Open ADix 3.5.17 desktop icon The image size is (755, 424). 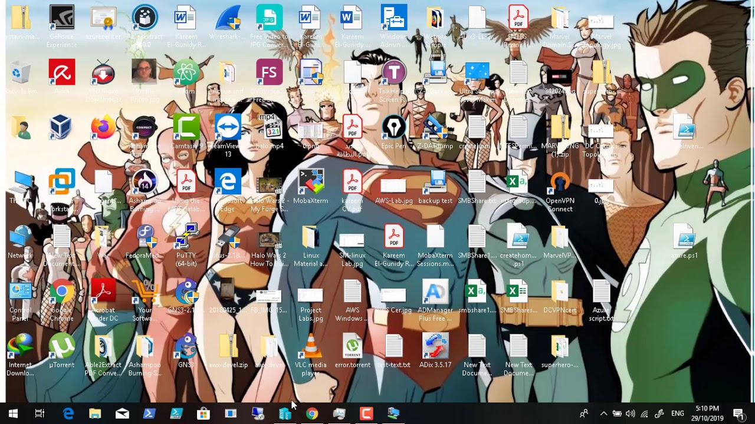point(435,346)
